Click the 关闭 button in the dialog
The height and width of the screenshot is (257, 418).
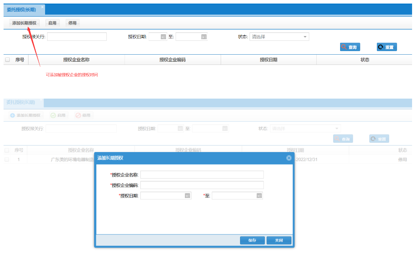click(279, 240)
